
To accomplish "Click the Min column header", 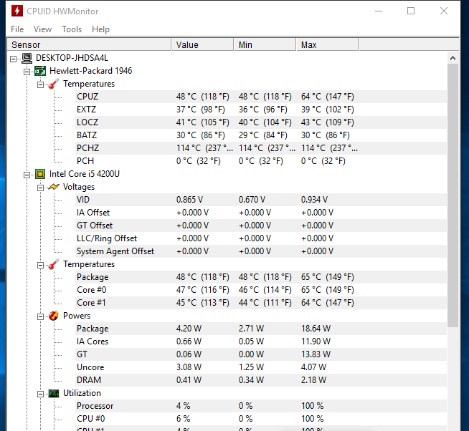I will click(265, 45).
